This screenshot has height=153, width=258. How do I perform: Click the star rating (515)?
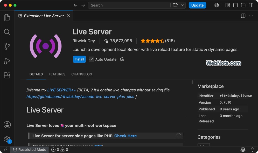(158, 41)
